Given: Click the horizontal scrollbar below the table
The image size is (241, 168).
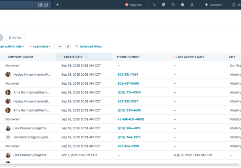Looking at the screenshot, I should [119, 165].
